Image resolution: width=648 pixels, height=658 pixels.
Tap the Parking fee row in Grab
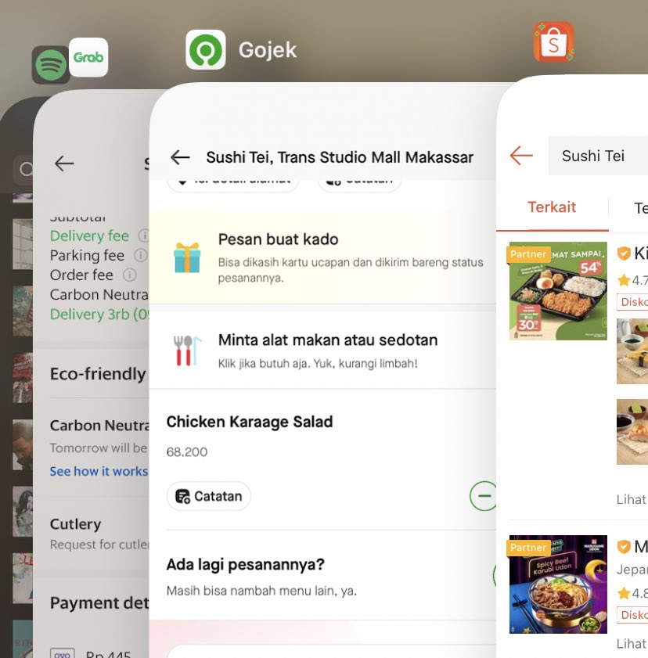point(99,255)
